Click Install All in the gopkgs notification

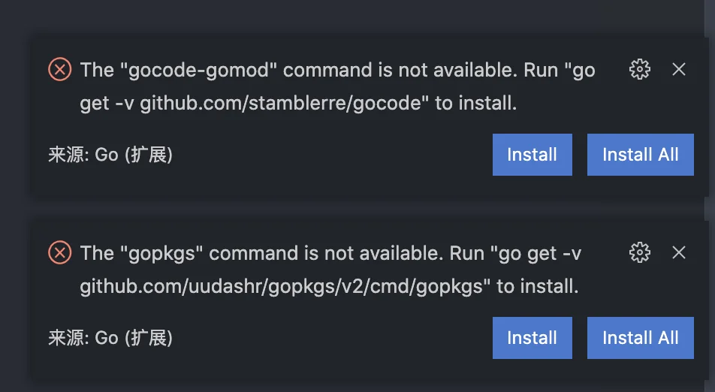640,338
